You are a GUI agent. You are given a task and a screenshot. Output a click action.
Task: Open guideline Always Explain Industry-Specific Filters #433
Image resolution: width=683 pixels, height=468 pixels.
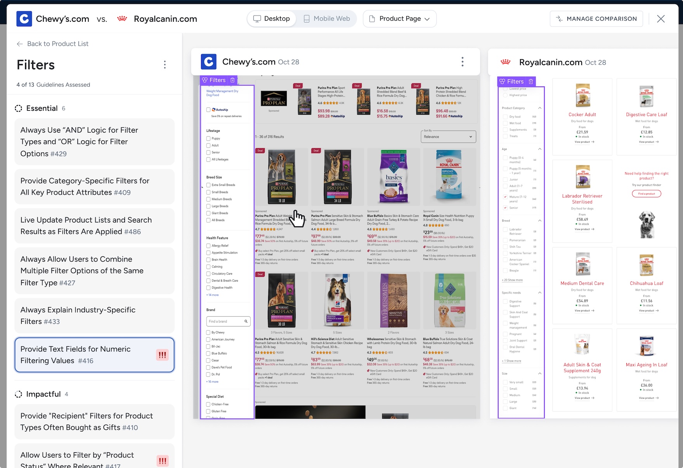pos(94,316)
